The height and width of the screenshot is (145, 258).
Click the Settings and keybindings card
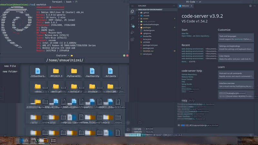click(x=236, y=48)
